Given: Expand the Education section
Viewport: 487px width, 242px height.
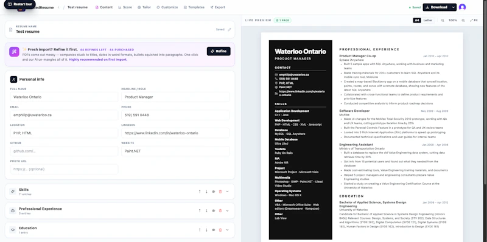Looking at the screenshot, I should (227, 230).
